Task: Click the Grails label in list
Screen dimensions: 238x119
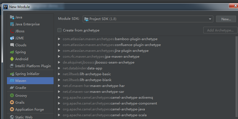Action: coord(20,102)
